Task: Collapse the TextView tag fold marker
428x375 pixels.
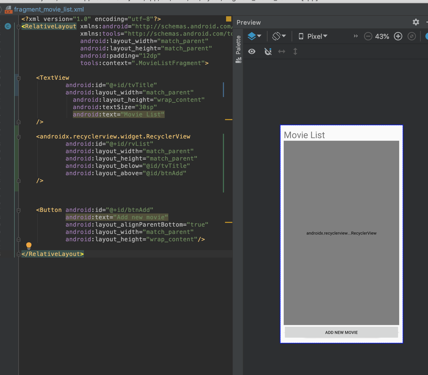Action: [x=19, y=78]
